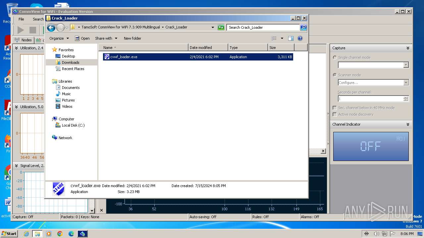Sort by the Size column
Viewport: 424px width, 238px height.
click(x=281, y=48)
